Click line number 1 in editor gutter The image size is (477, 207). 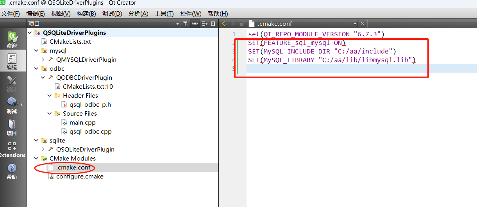pyautogui.click(x=234, y=34)
